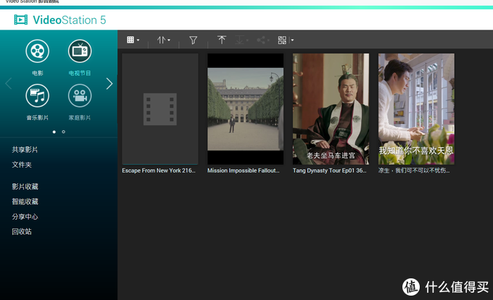The width and height of the screenshot is (493, 300).
Task: Open the 音乐影片 music video category icon
Action: [38, 95]
